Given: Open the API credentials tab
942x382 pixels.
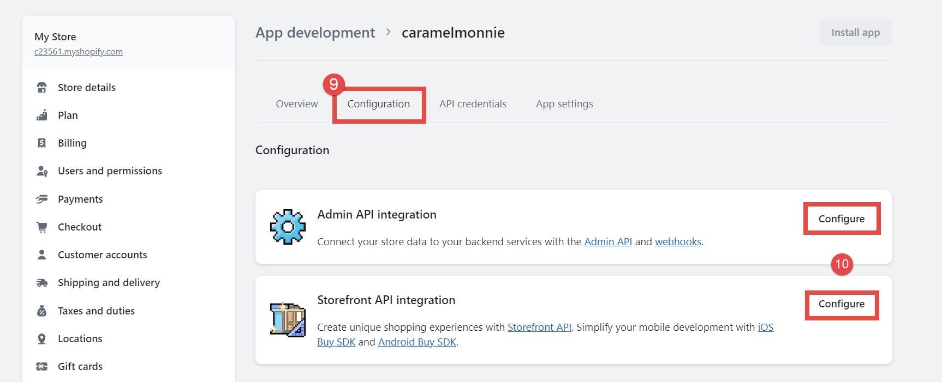Looking at the screenshot, I should coord(473,104).
